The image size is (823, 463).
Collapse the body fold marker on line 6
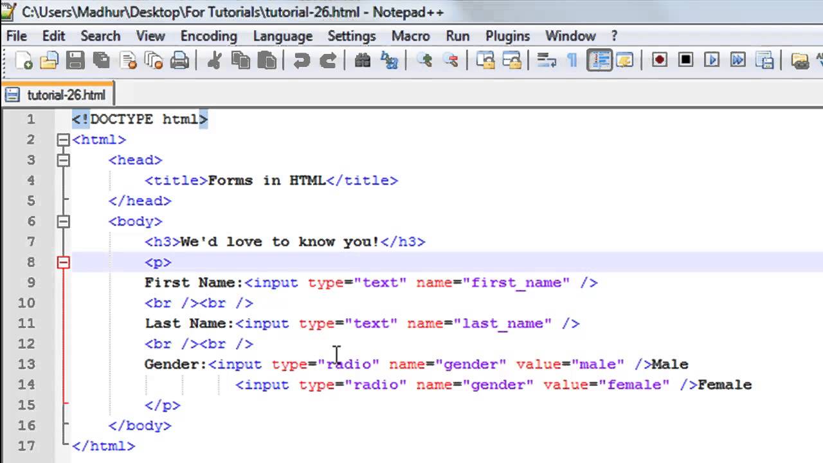pyautogui.click(x=63, y=221)
